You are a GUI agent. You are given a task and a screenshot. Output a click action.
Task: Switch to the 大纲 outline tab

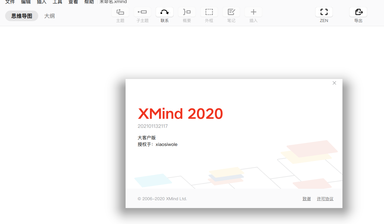[49, 16]
